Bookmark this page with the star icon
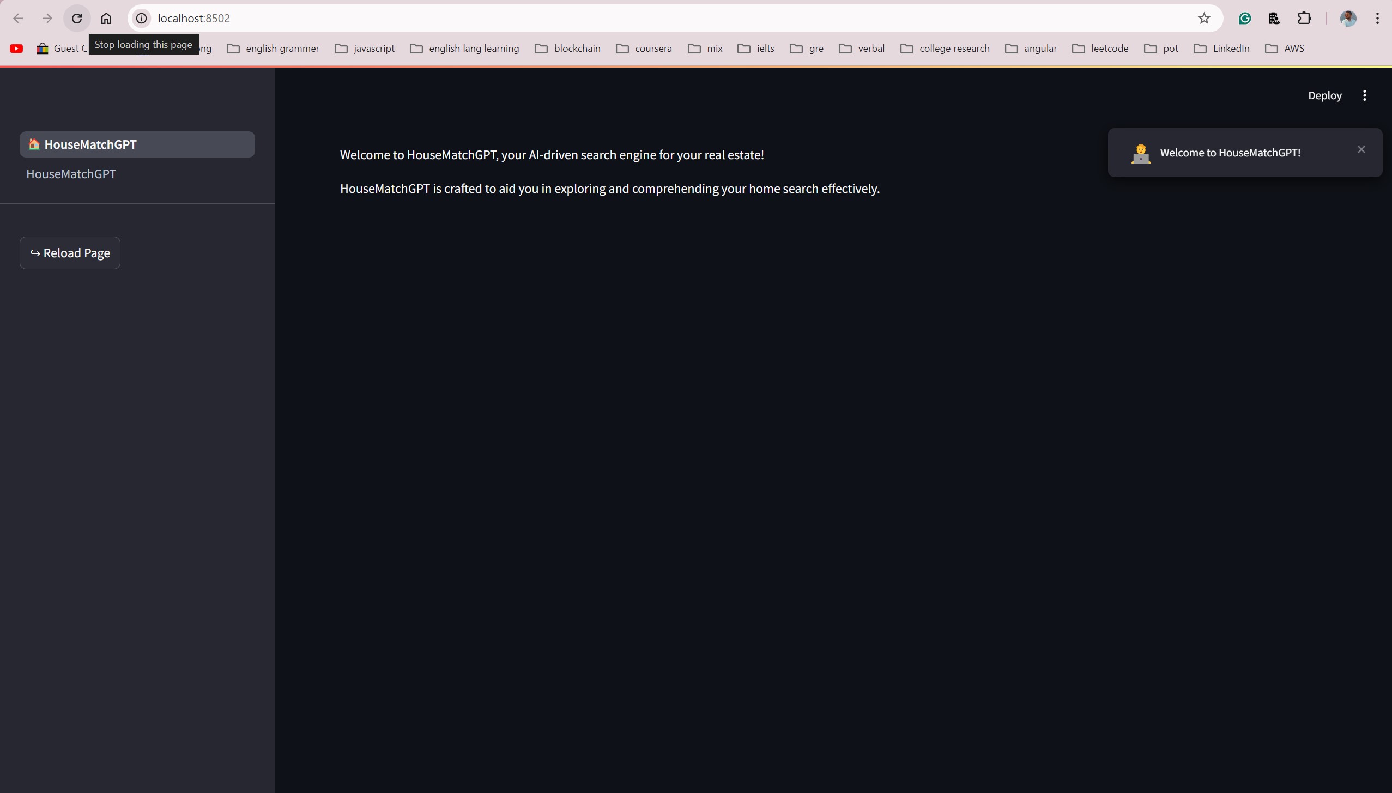1392x793 pixels. (x=1204, y=19)
